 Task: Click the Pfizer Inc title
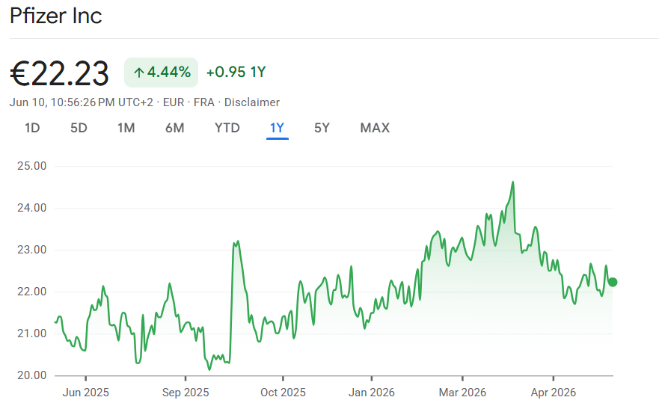click(x=56, y=16)
